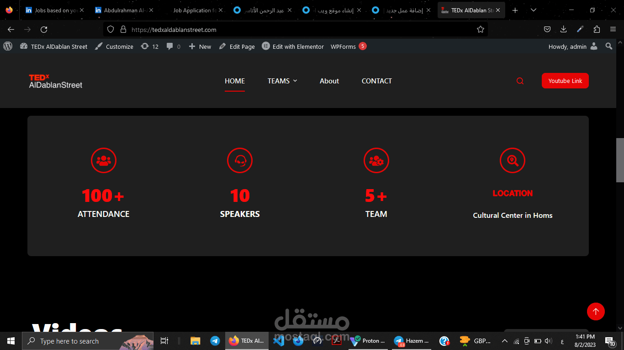Open Visual Studio Code from taskbar
Screen dimensions: 624x350
coord(279,341)
